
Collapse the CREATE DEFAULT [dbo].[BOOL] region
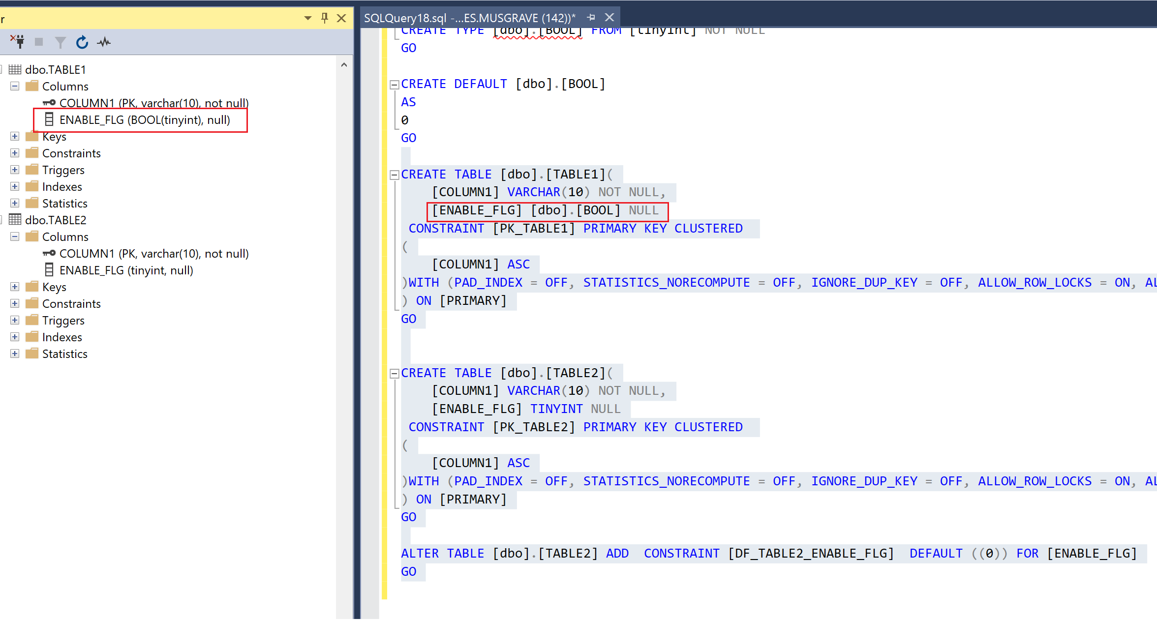click(x=394, y=84)
